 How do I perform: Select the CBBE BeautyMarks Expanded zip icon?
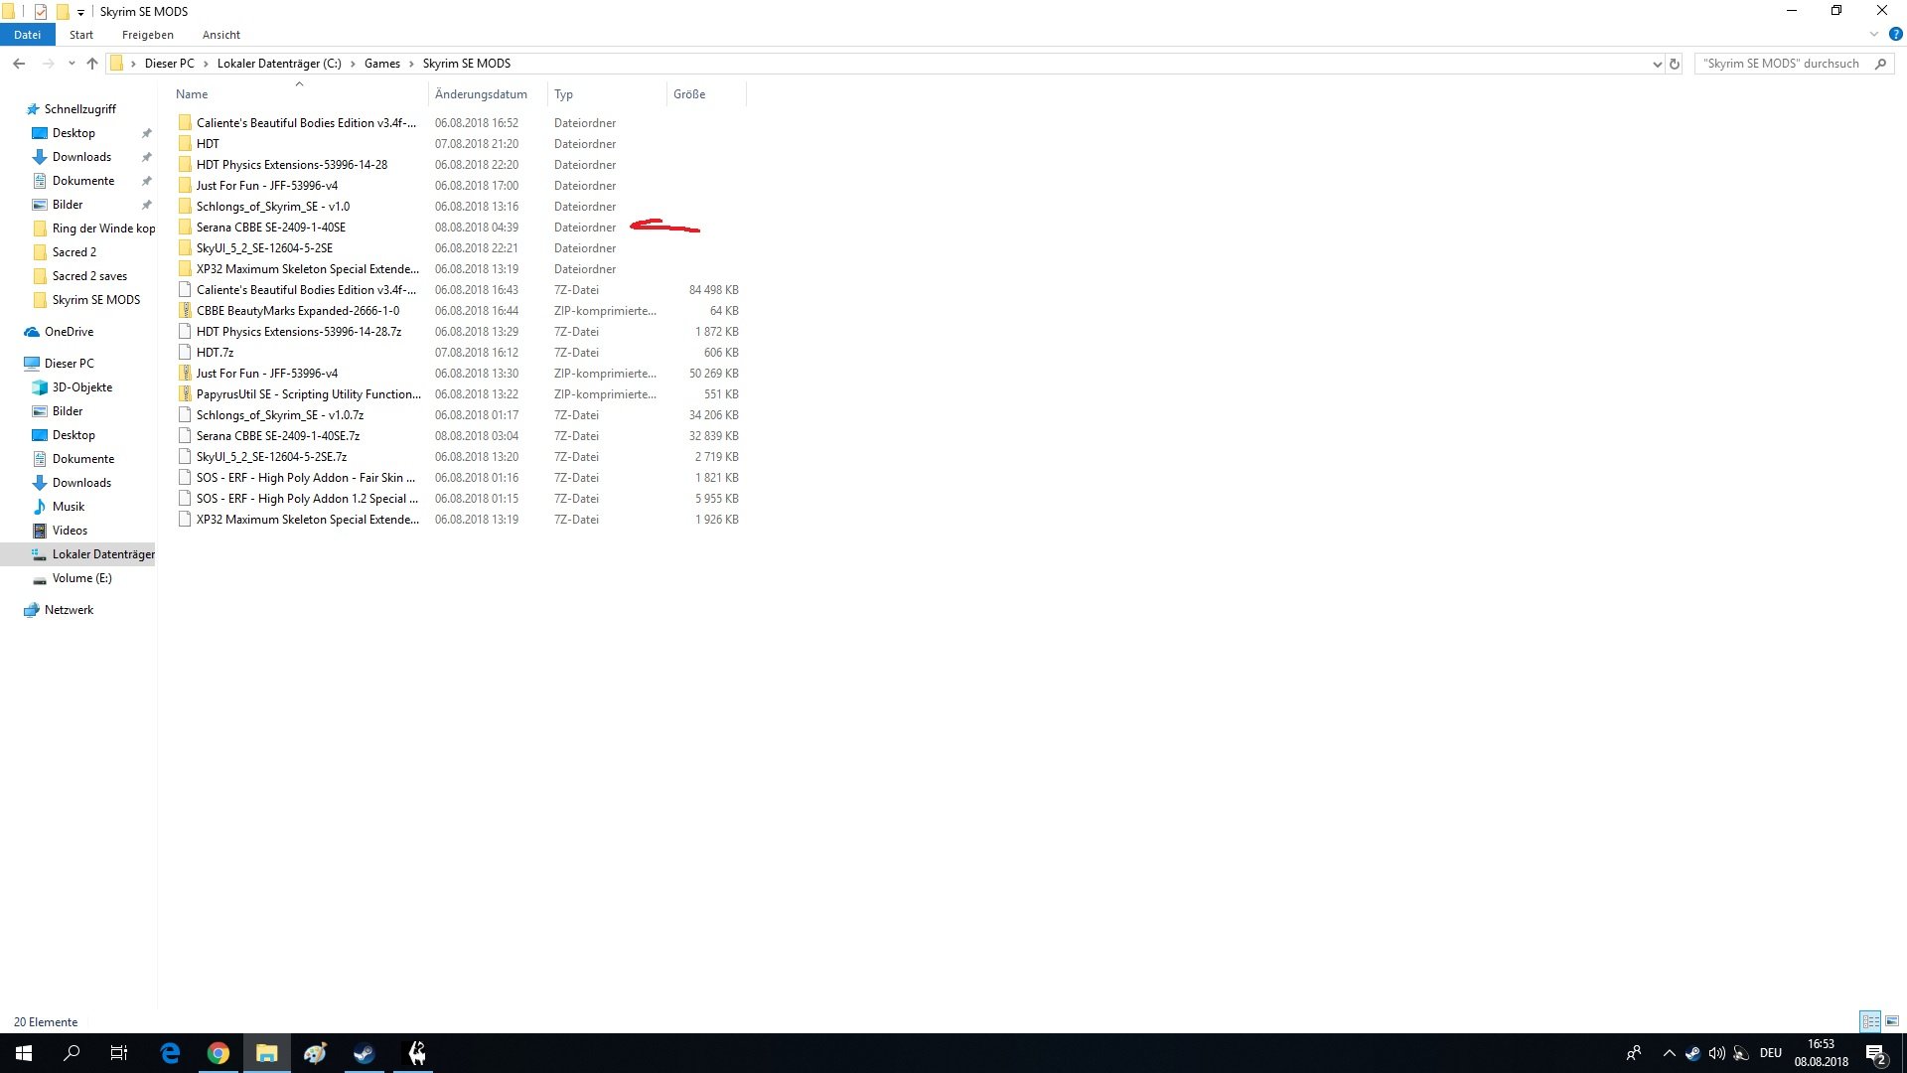[185, 311]
